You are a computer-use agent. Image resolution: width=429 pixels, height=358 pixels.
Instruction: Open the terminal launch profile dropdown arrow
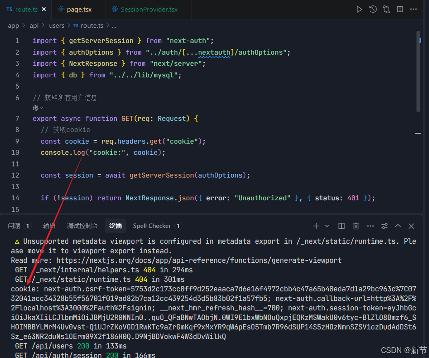point(327,226)
